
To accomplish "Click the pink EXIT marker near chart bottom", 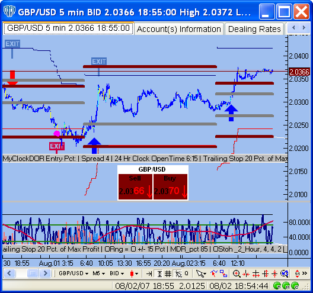I will pyautogui.click(x=57, y=146).
